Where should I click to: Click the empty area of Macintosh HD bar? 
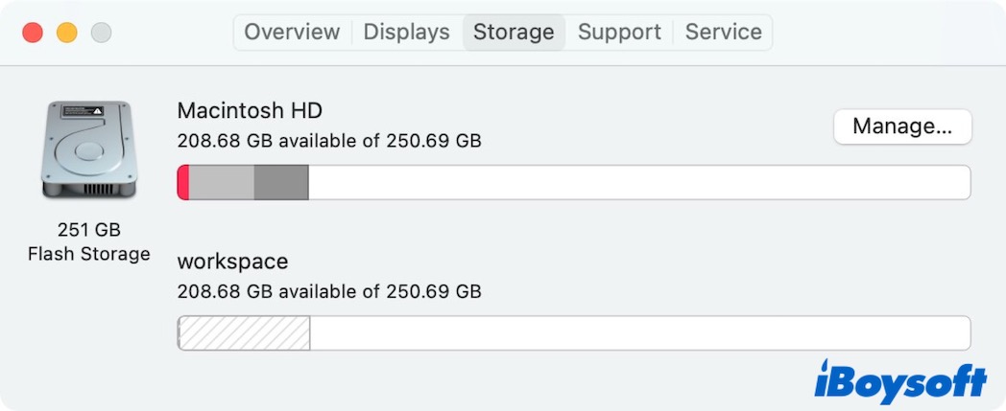[638, 182]
